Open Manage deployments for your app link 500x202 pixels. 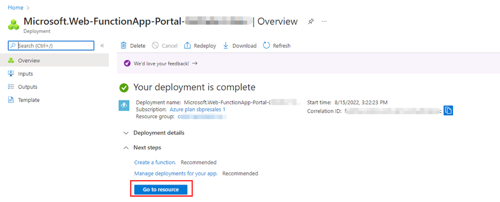pyautogui.click(x=176, y=174)
